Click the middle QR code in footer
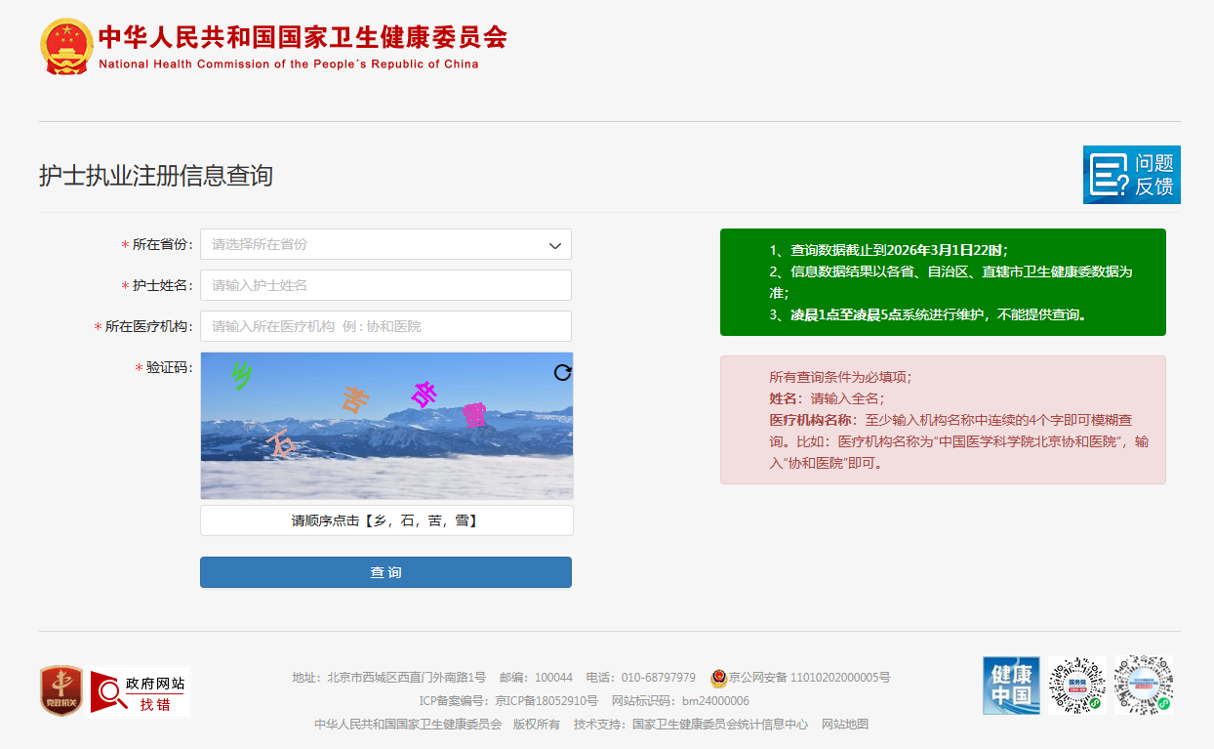1214x749 pixels. [1077, 686]
